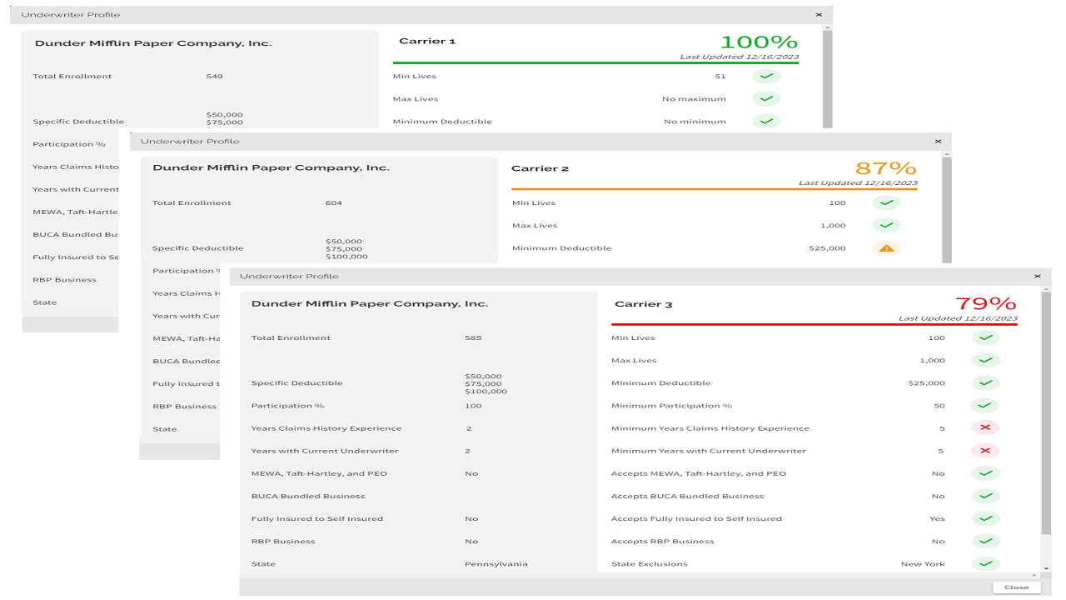
Task: Click Dunder Mifflin company name in Carrier 3 window
Action: pyautogui.click(x=370, y=303)
